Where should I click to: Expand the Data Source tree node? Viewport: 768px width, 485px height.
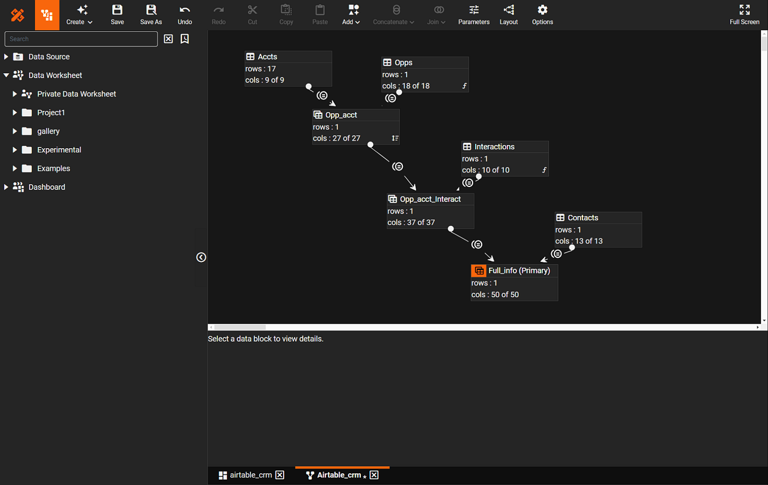pos(6,57)
